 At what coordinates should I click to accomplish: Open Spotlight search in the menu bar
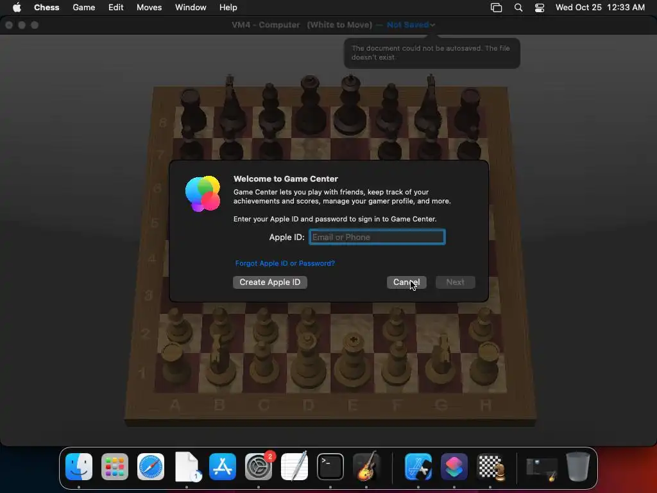coord(518,8)
